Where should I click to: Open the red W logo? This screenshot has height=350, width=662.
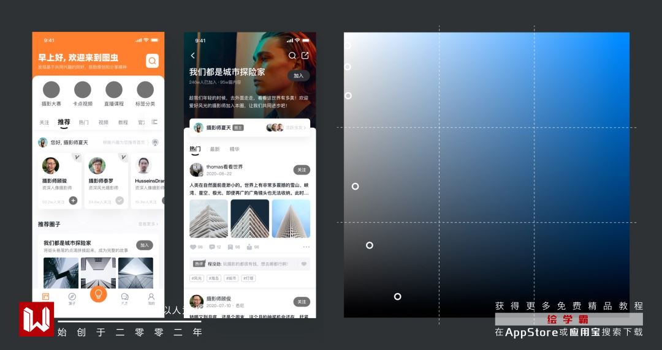click(36, 319)
